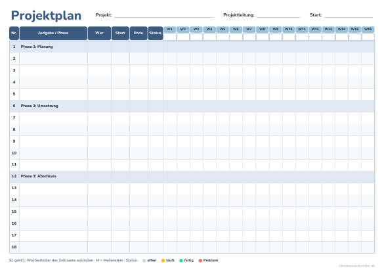Click row number 3
Viewport: 384px width, 272px height.
click(14, 70)
